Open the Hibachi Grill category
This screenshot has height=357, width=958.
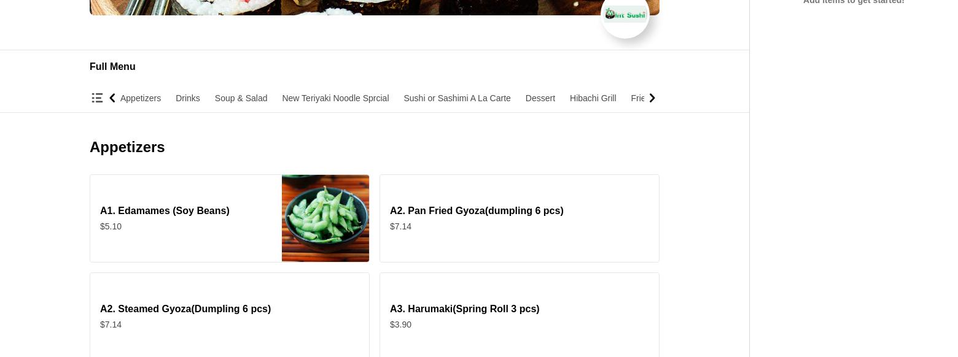click(x=593, y=98)
